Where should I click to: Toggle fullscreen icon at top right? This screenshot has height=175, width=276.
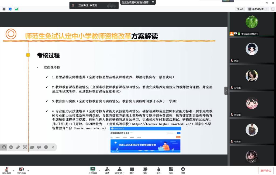coord(272,9)
